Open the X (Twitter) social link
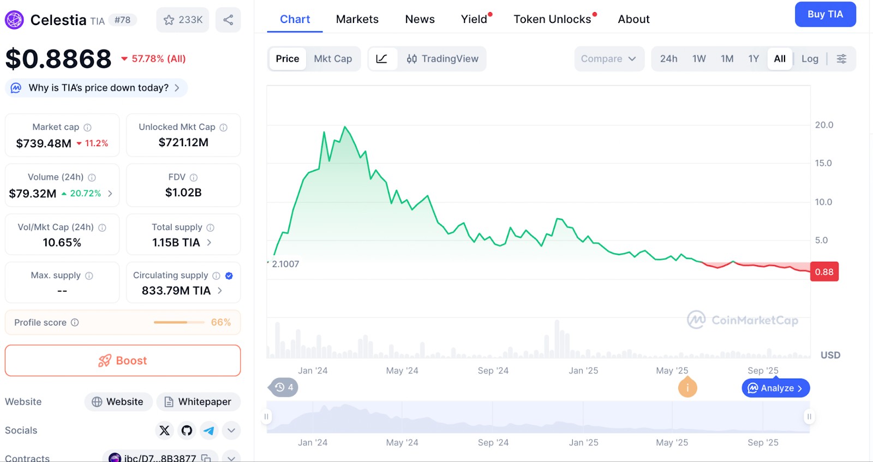This screenshot has width=873, height=462. tap(164, 430)
